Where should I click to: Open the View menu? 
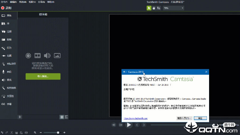pos(32,2)
